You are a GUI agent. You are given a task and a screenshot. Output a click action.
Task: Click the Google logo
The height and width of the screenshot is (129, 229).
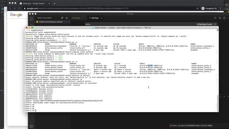coord(16,15)
